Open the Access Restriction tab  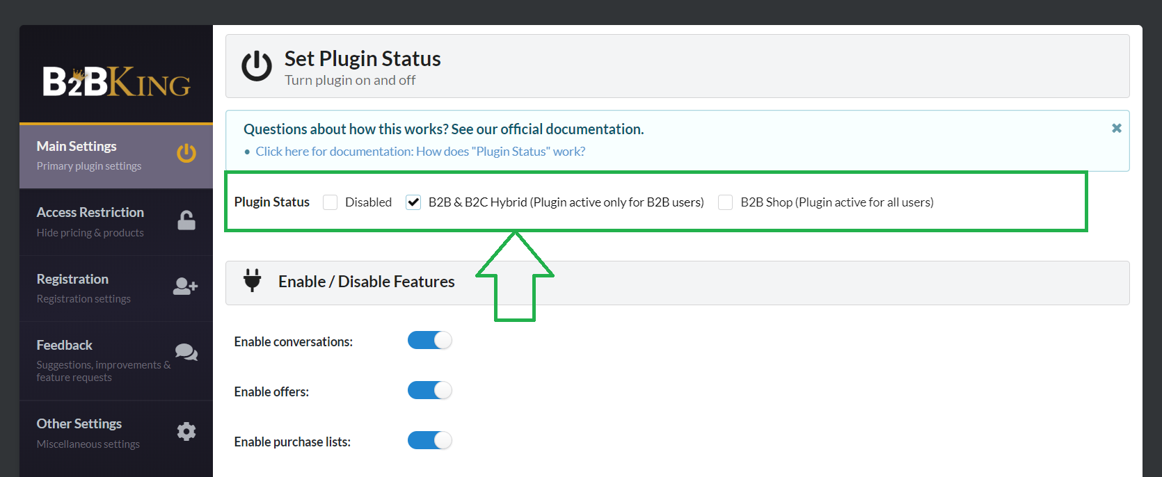[116, 222]
